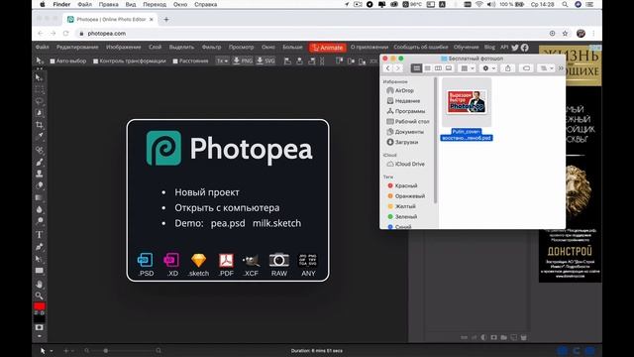Select the Rectangular Select tool
The width and height of the screenshot is (634, 357).
[39, 89]
